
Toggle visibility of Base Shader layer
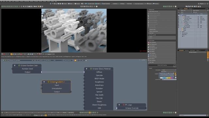point(179,20)
